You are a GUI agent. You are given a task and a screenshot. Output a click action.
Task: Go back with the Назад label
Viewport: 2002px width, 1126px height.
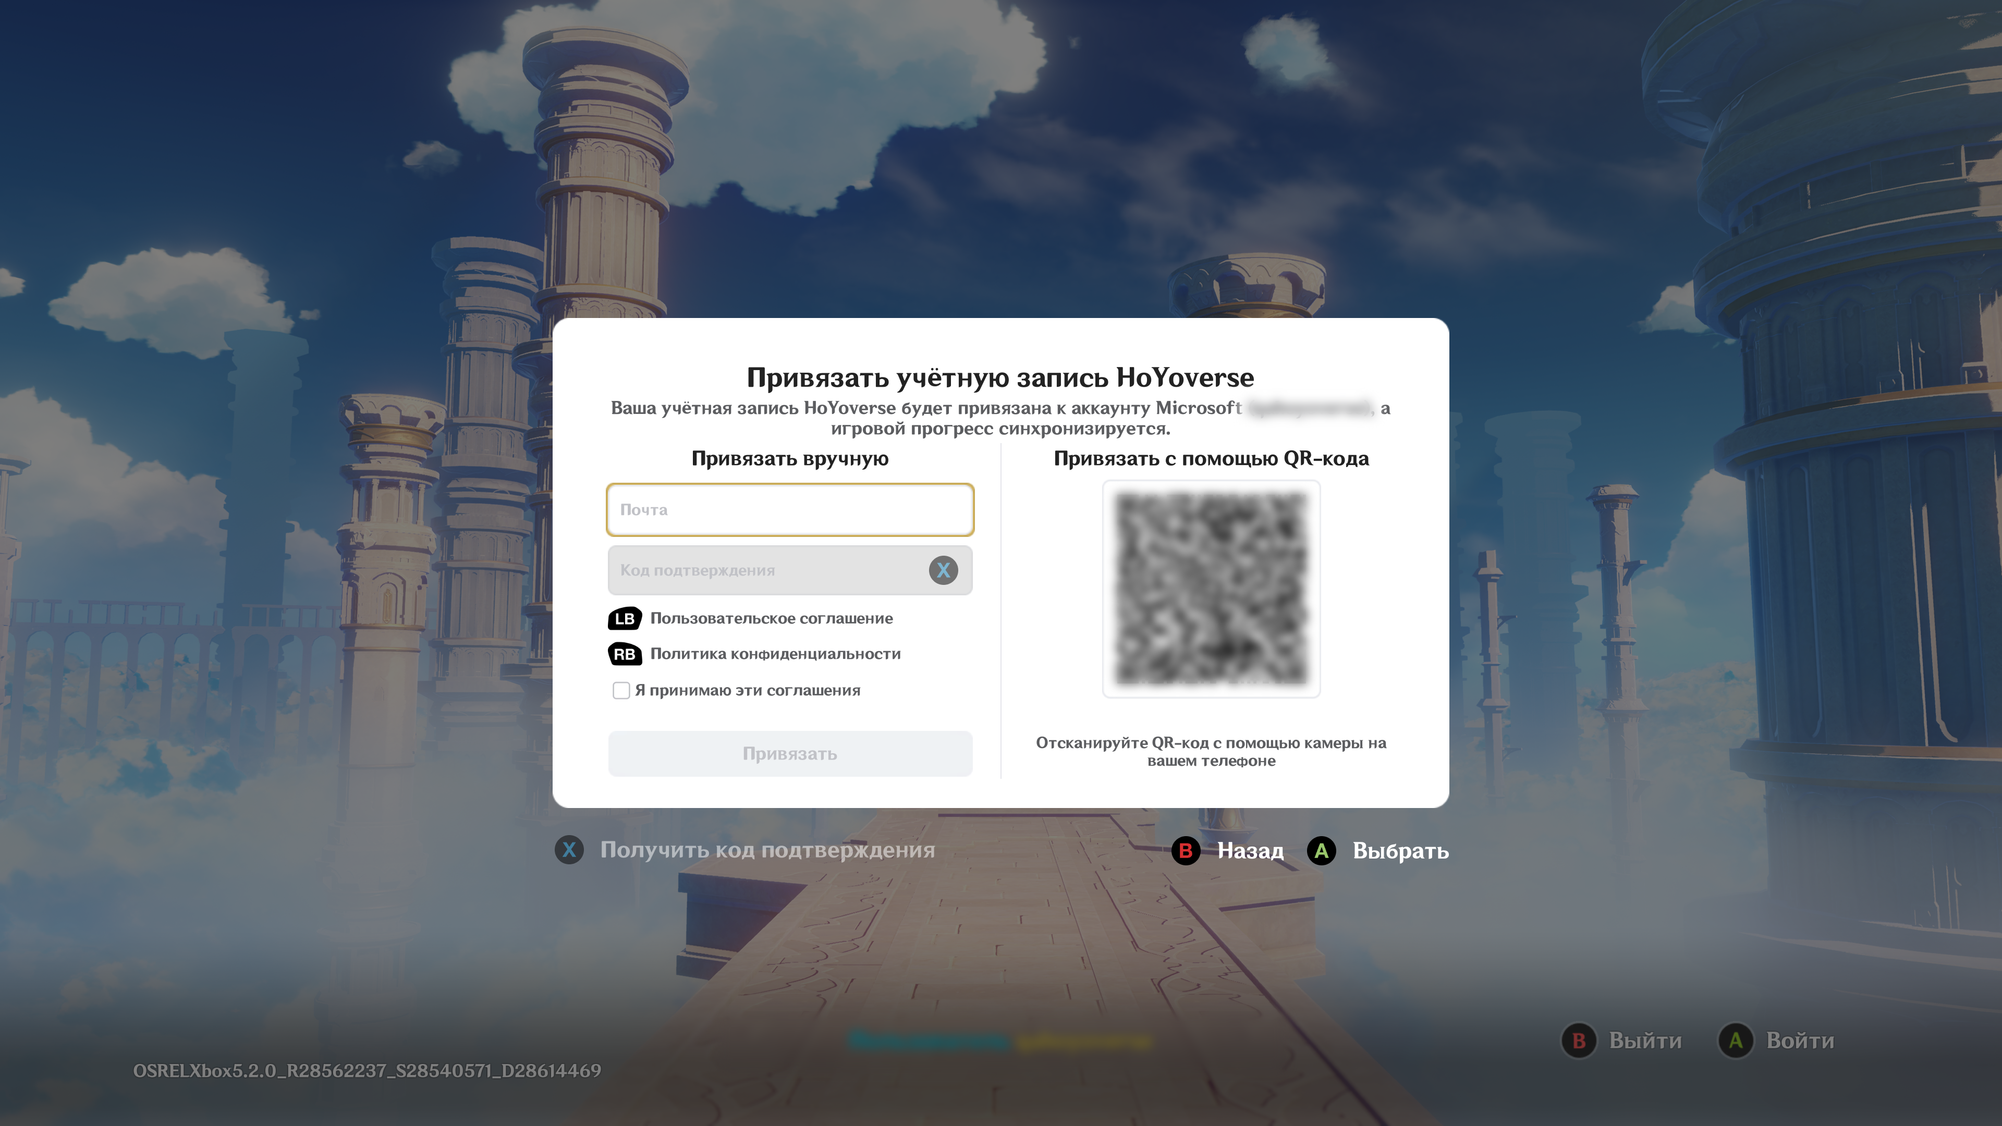(1251, 851)
